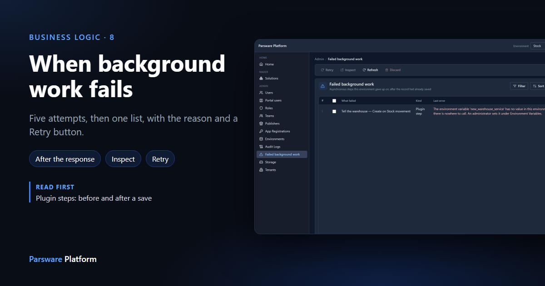Tick the select-all checkbox in the table header
The image size is (545, 286).
pyautogui.click(x=334, y=101)
